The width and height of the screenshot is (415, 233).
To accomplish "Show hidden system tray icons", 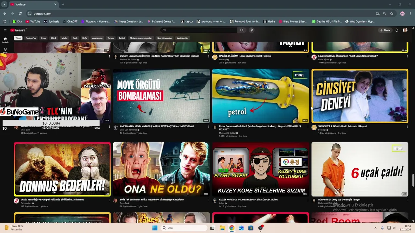I will pyautogui.click(x=375, y=228).
